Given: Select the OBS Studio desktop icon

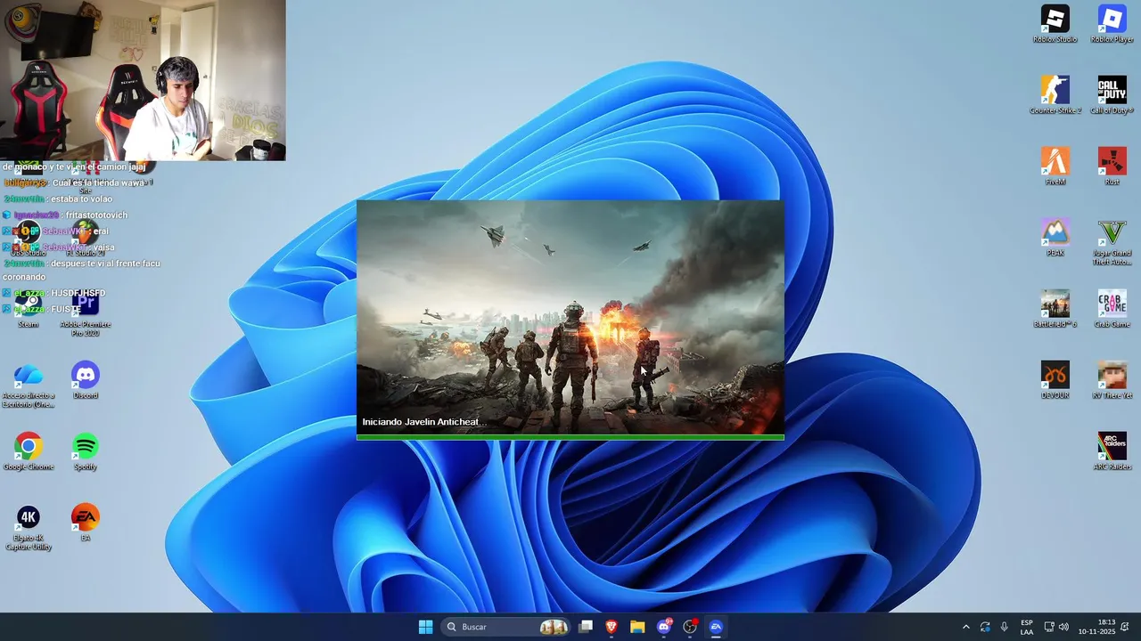Looking at the screenshot, I should click(29, 239).
